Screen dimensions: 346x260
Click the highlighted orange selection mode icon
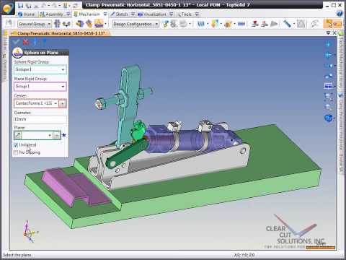328,24
